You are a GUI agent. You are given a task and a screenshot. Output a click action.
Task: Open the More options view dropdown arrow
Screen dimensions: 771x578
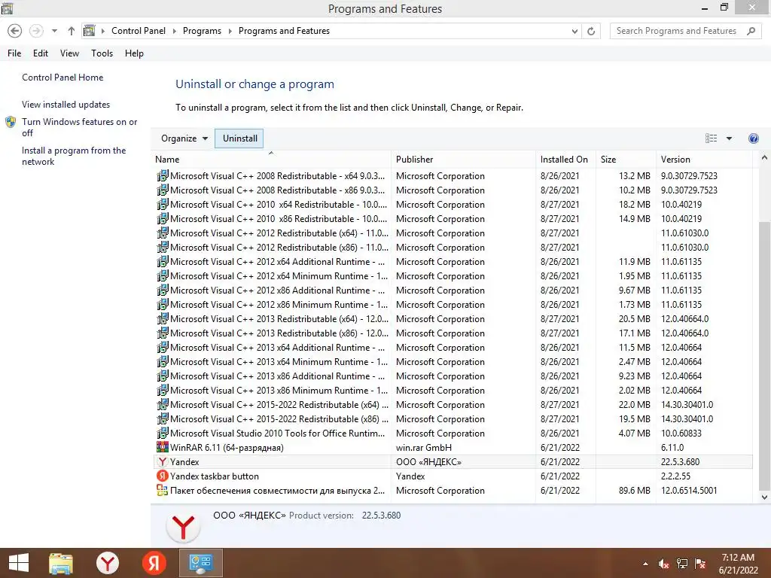729,138
